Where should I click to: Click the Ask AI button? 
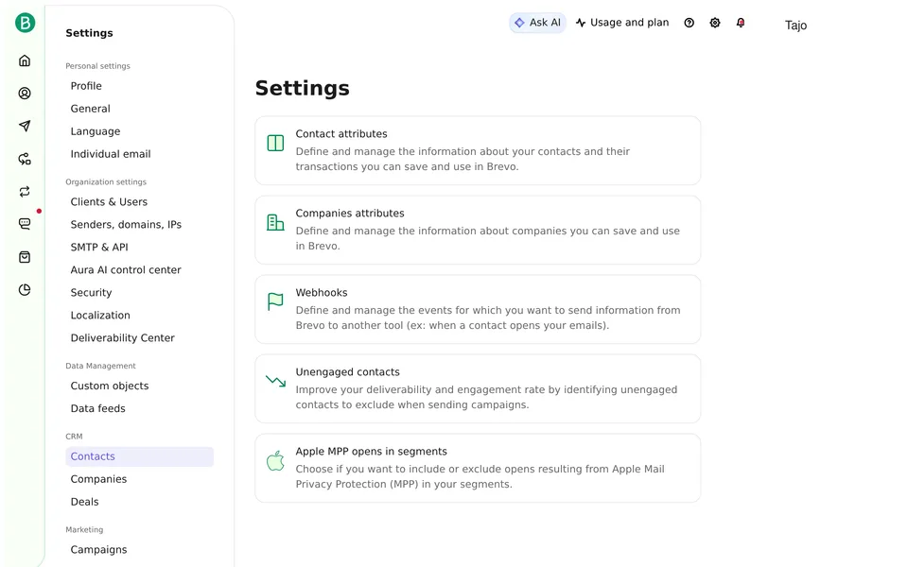coord(537,23)
